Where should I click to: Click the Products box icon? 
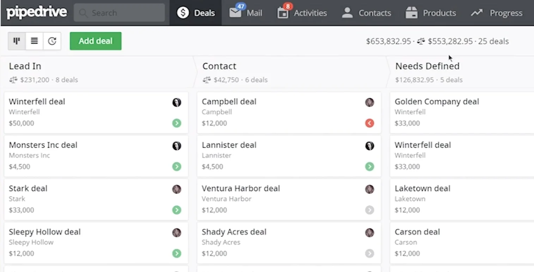coord(411,13)
